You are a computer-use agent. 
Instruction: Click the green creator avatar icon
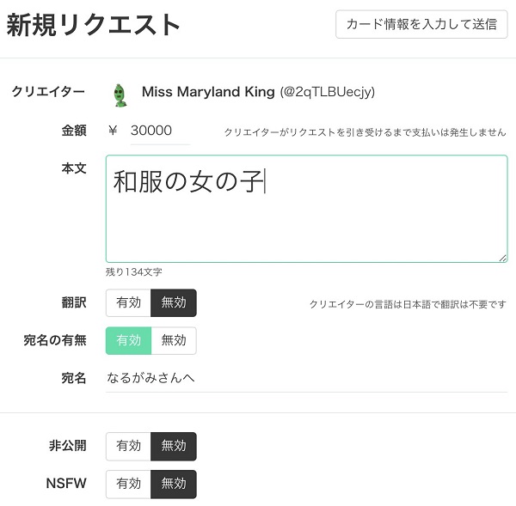[x=120, y=95]
